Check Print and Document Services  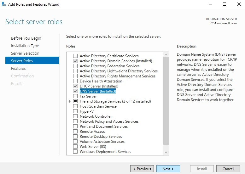(x=75, y=126)
